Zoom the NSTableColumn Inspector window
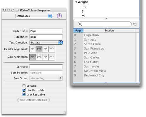Viewport: 146px width, 117px height. [x=13, y=10]
